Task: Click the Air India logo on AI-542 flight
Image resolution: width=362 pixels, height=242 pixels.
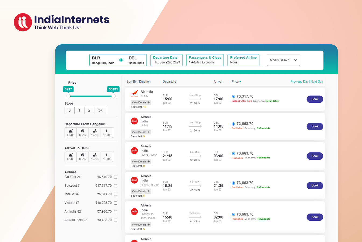Action: [134, 94]
